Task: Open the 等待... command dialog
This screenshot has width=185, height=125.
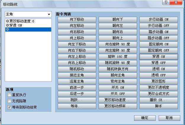Action: click(x=77, y=106)
